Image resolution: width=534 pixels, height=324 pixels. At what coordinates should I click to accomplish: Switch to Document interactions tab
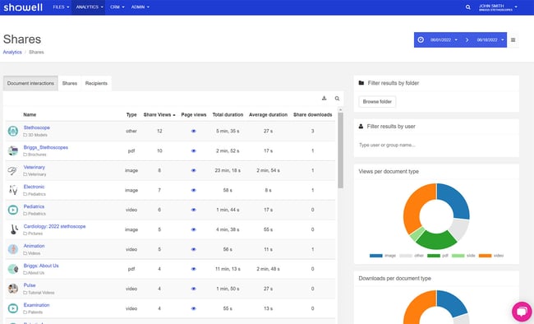(x=30, y=83)
